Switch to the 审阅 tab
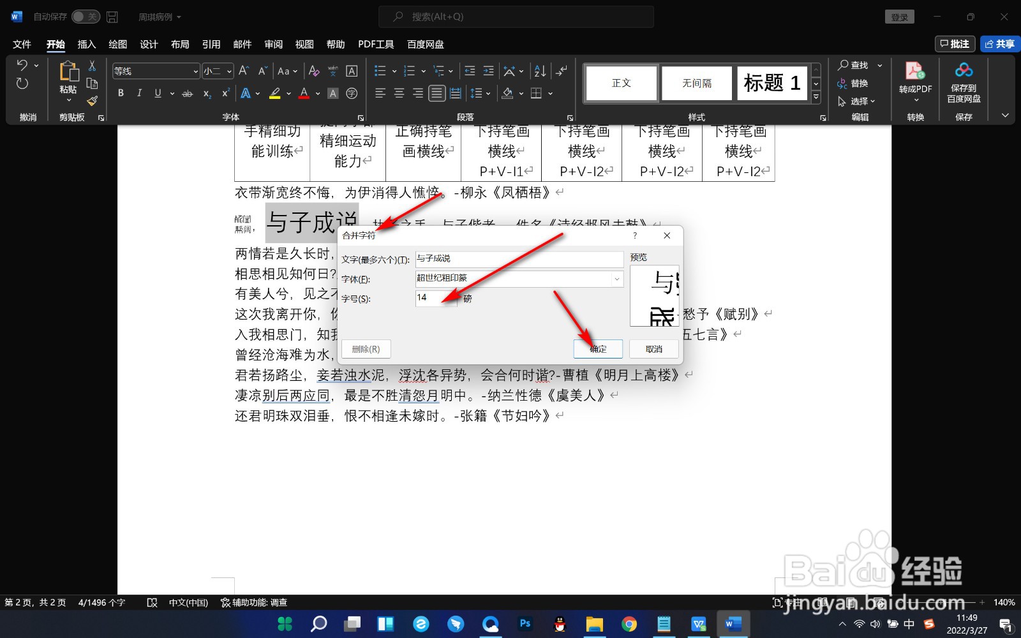Screen dimensions: 1021x638 click(x=273, y=44)
